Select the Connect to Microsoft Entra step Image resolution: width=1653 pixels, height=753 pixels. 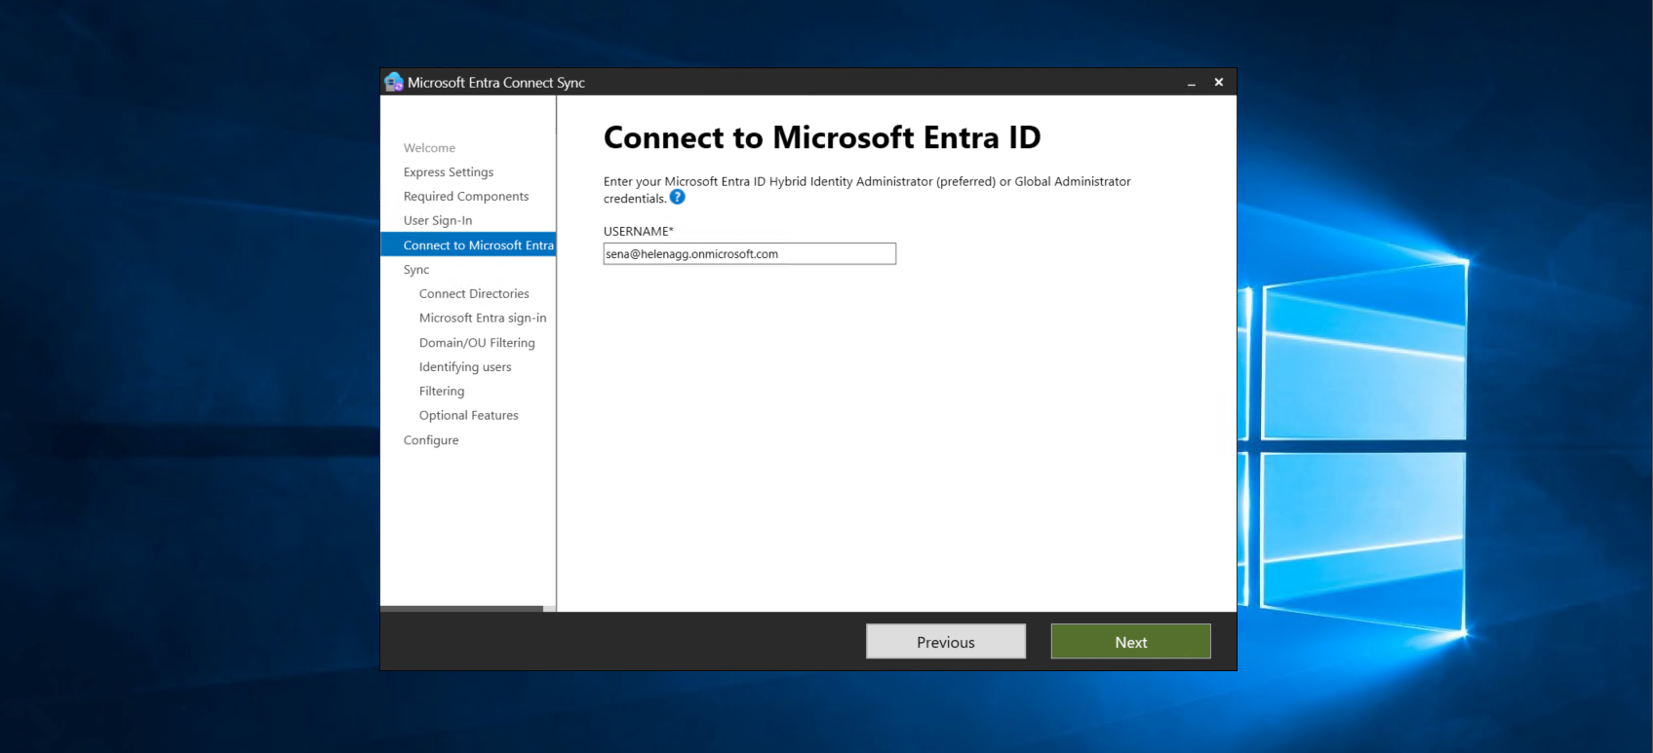point(478,245)
